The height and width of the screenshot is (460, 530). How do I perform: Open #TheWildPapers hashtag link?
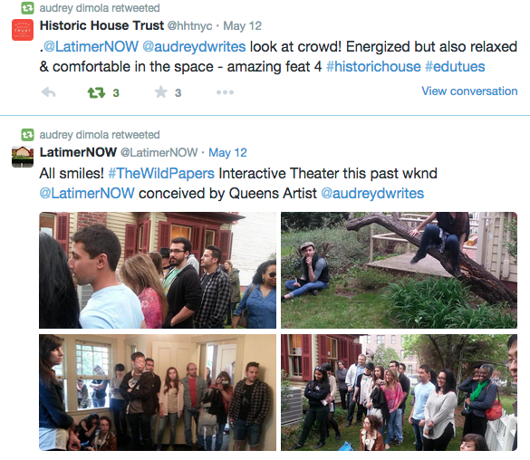tap(161, 173)
